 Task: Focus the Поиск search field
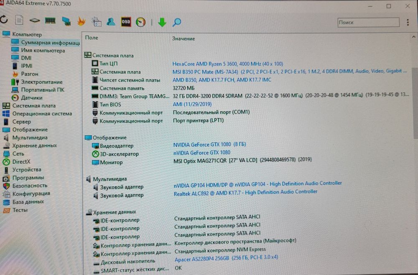tap(368, 23)
